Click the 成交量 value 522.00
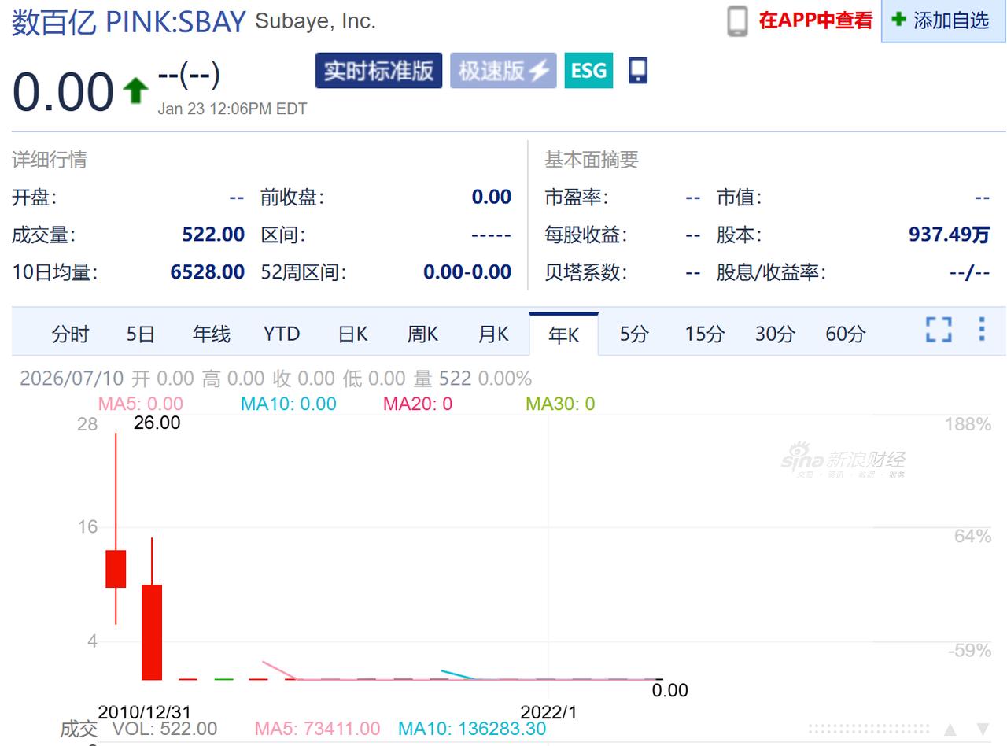This screenshot has height=746, width=1007. pyautogui.click(x=213, y=235)
